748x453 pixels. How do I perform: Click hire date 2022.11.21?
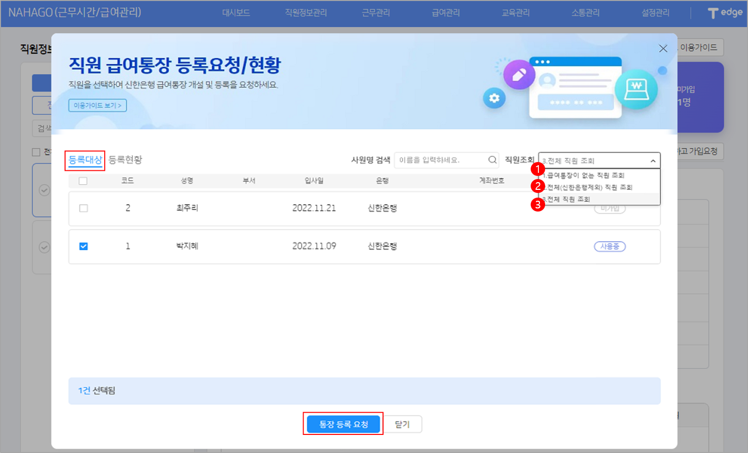coord(314,208)
